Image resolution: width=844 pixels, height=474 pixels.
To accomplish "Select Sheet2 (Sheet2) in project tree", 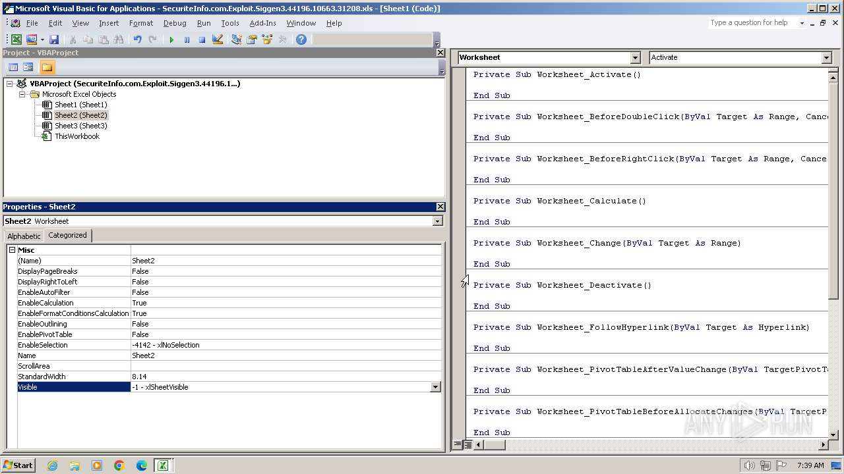I will [80, 115].
